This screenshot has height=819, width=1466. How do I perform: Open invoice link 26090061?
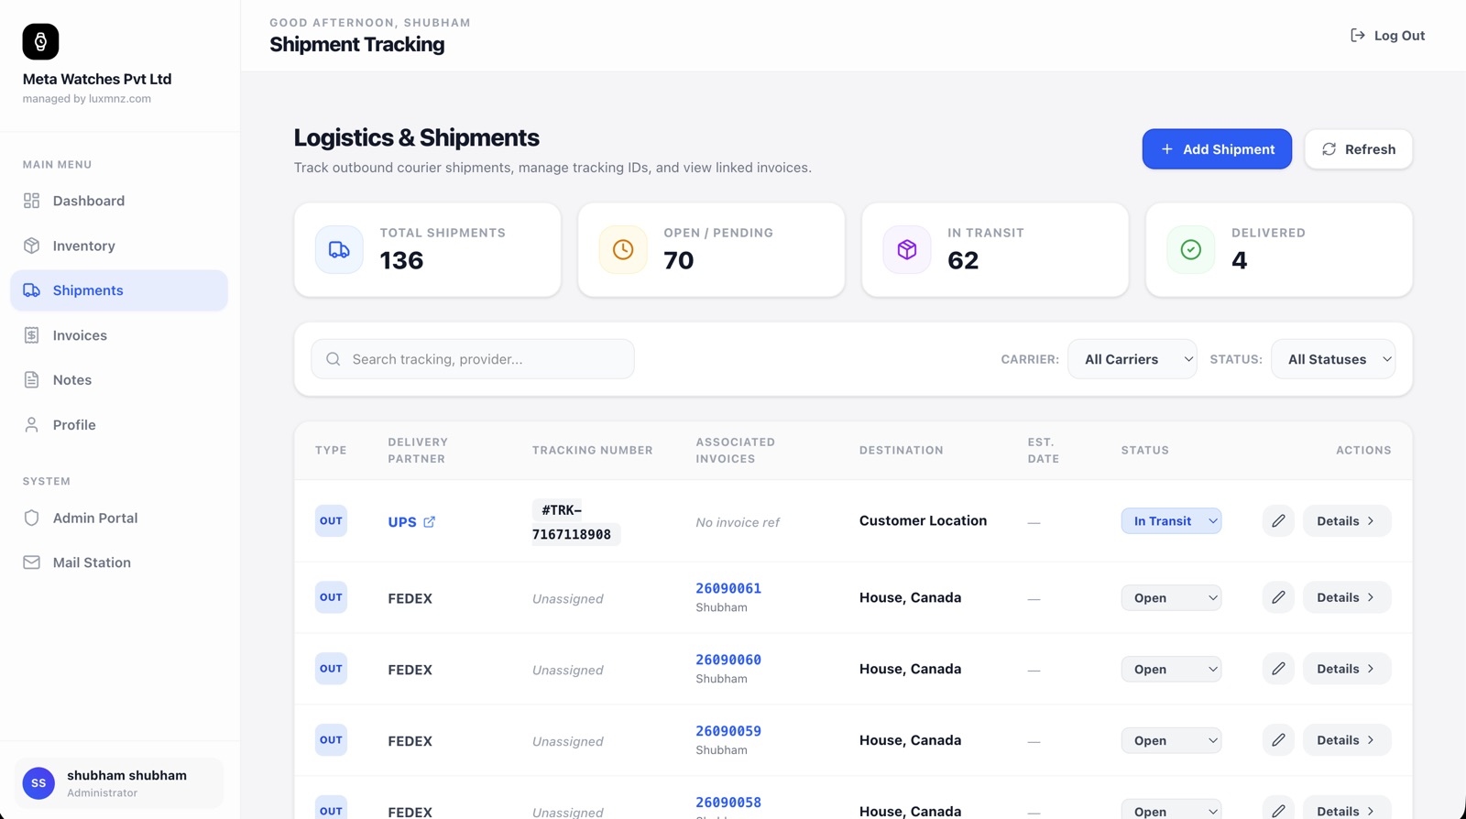coord(728,588)
